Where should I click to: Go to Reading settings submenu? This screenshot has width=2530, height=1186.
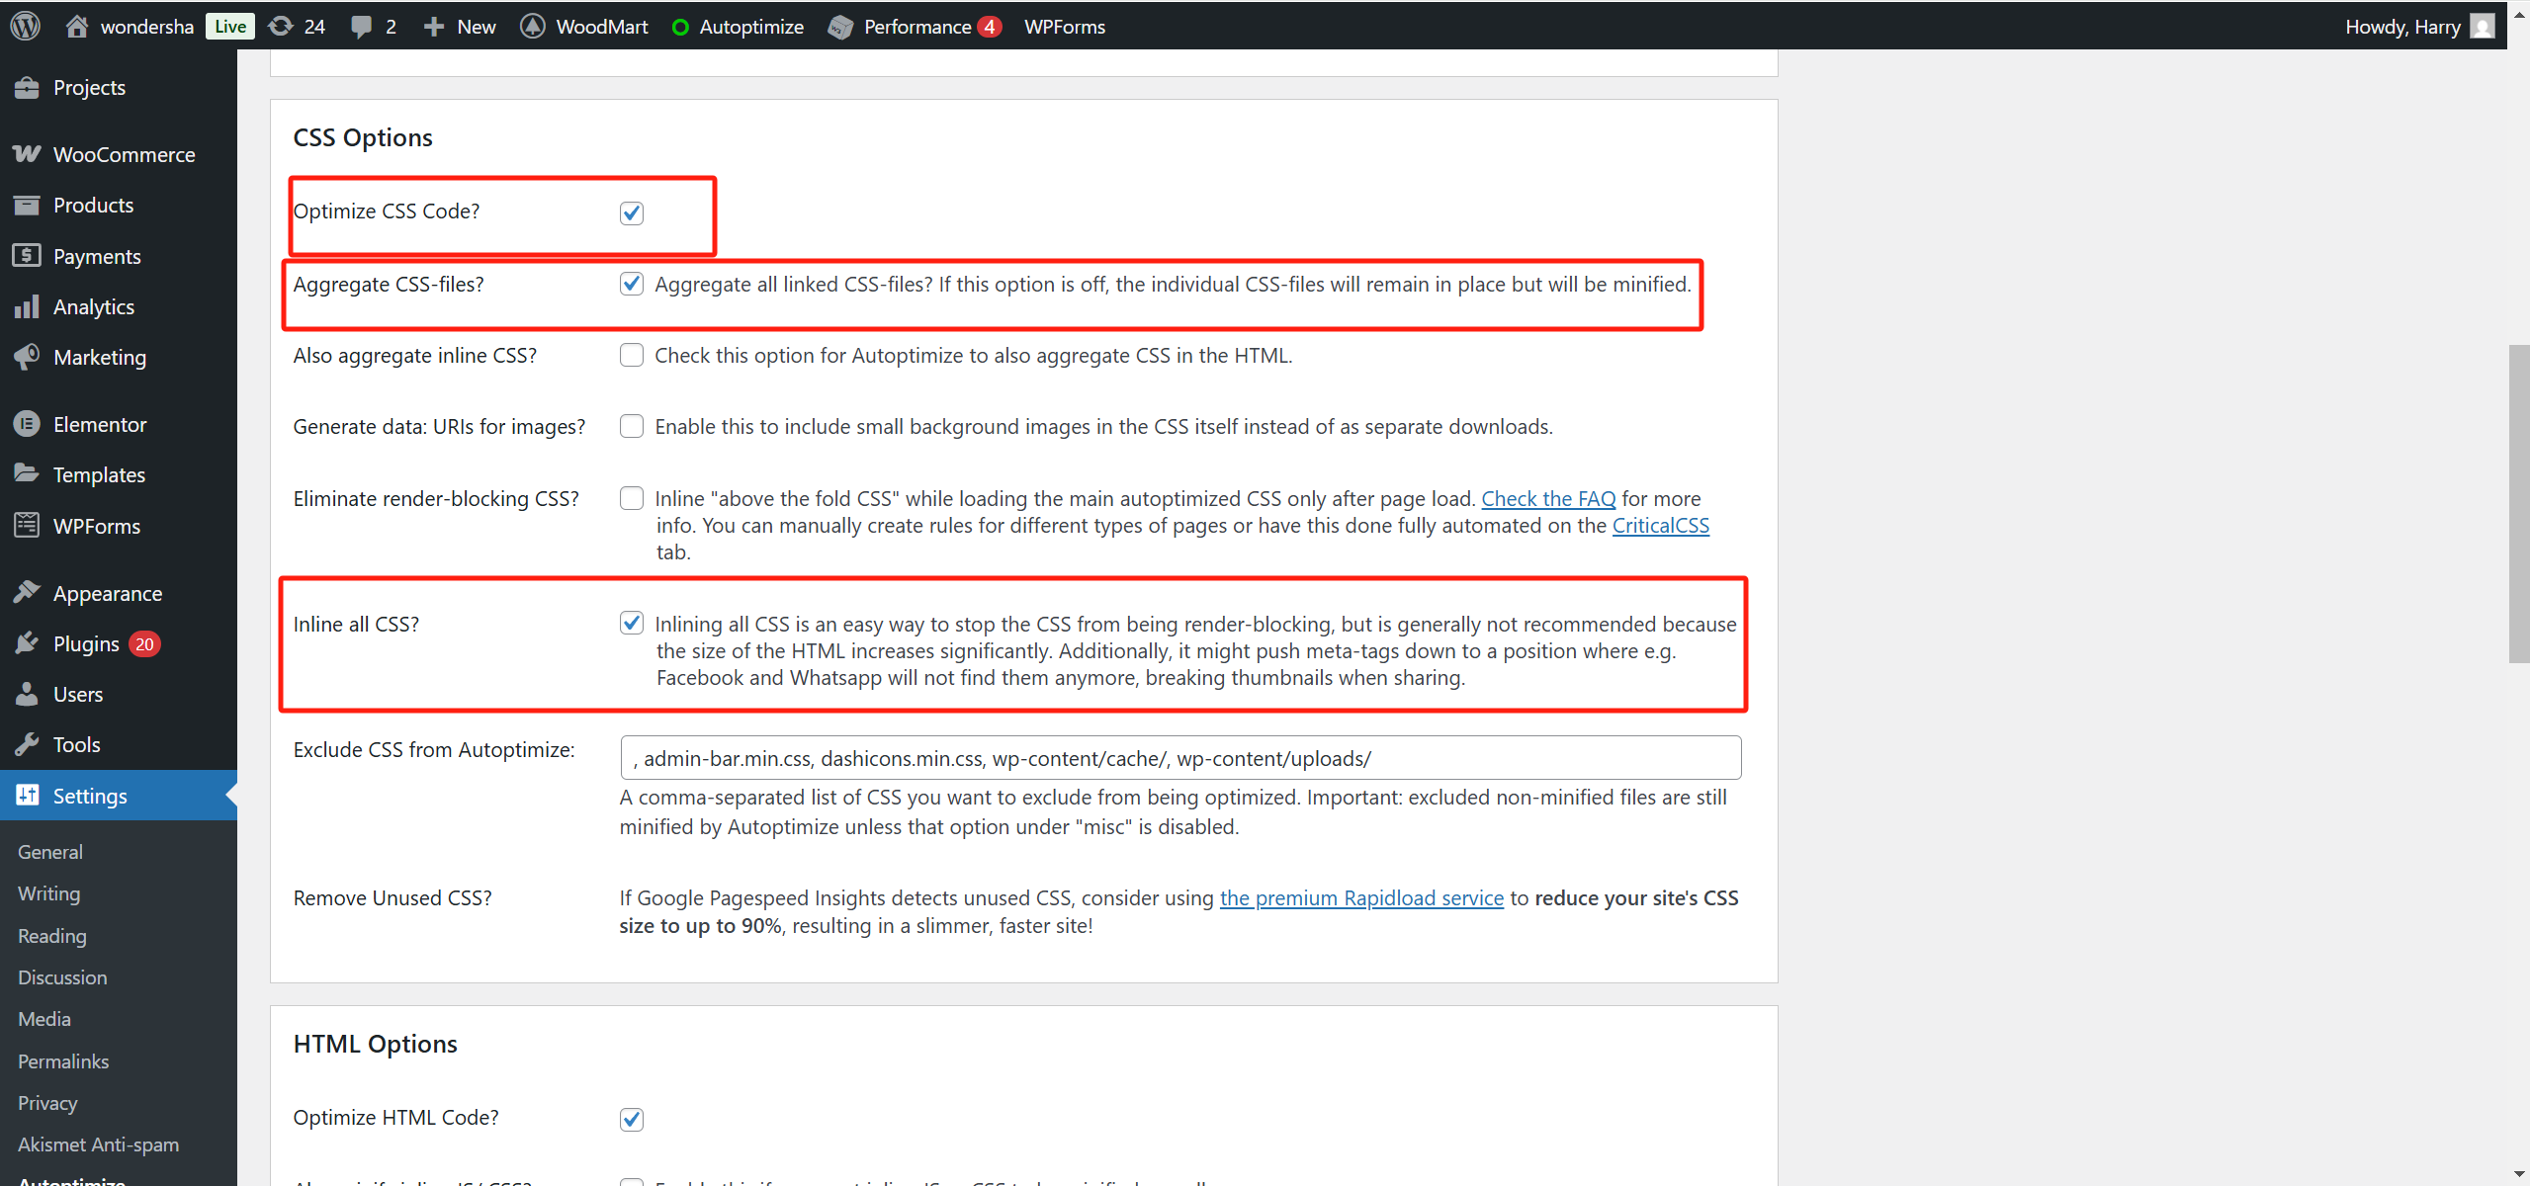(52, 935)
